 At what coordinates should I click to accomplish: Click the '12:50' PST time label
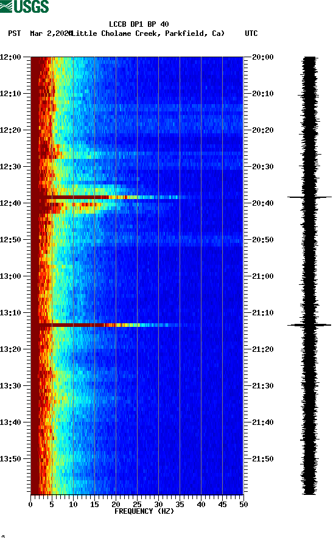(x=10, y=240)
